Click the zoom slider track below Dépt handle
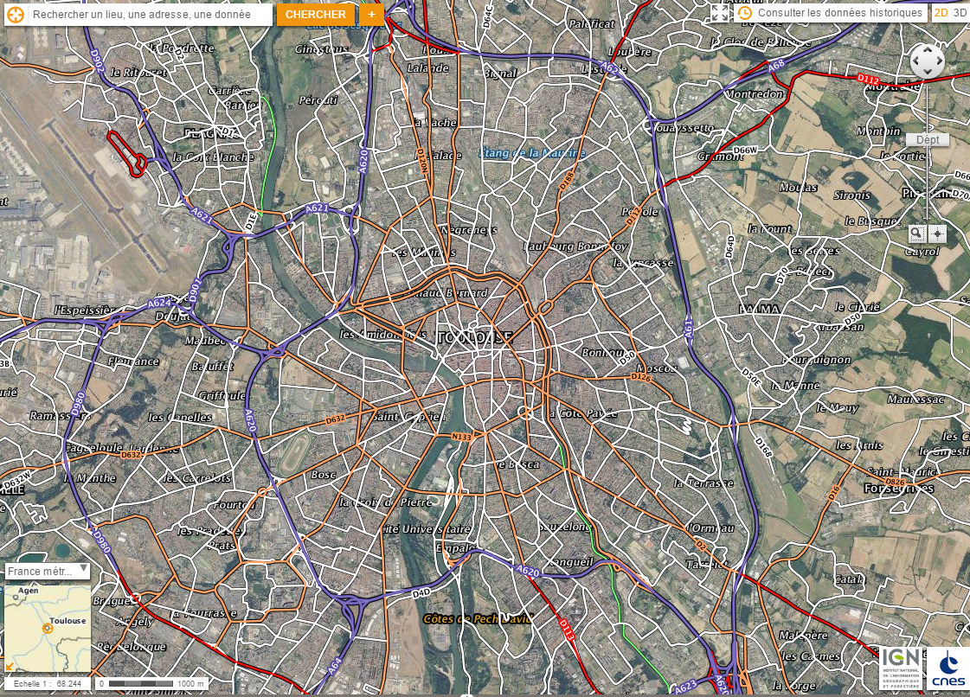 coord(928,182)
